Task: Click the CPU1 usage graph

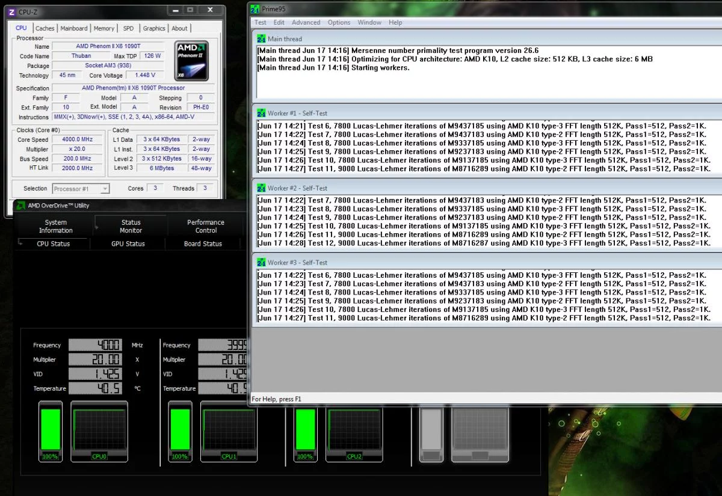Action: [x=229, y=432]
